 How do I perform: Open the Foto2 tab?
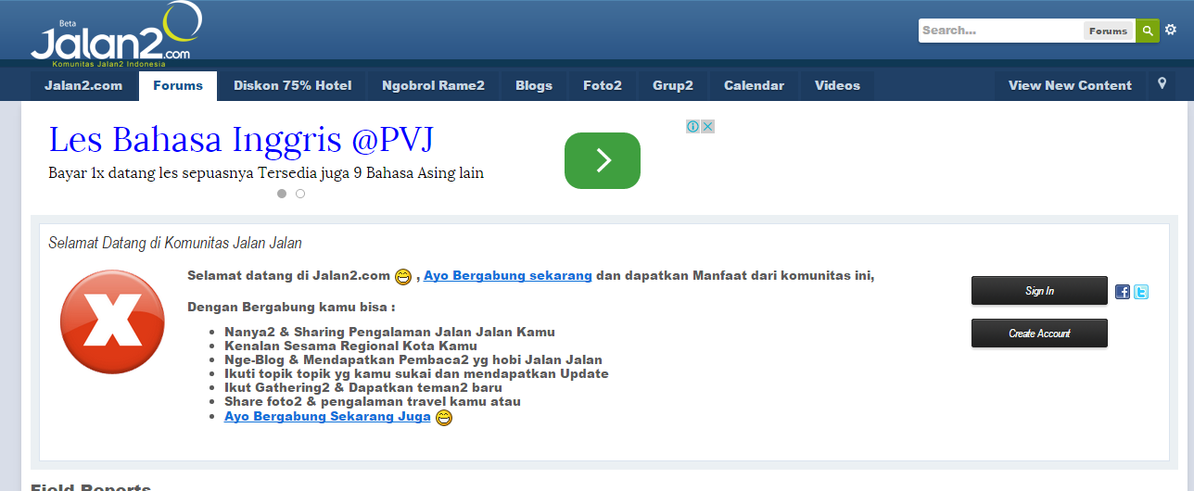point(603,85)
